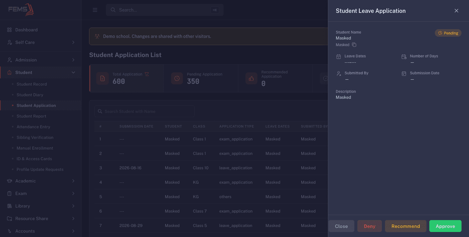Image resolution: width=469 pixels, height=237 pixels.
Task: Select submission date 2026-08-16
Action: (x=130, y=168)
